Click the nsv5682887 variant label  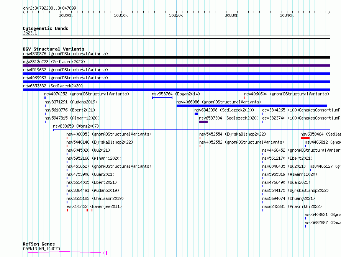click(x=323, y=223)
